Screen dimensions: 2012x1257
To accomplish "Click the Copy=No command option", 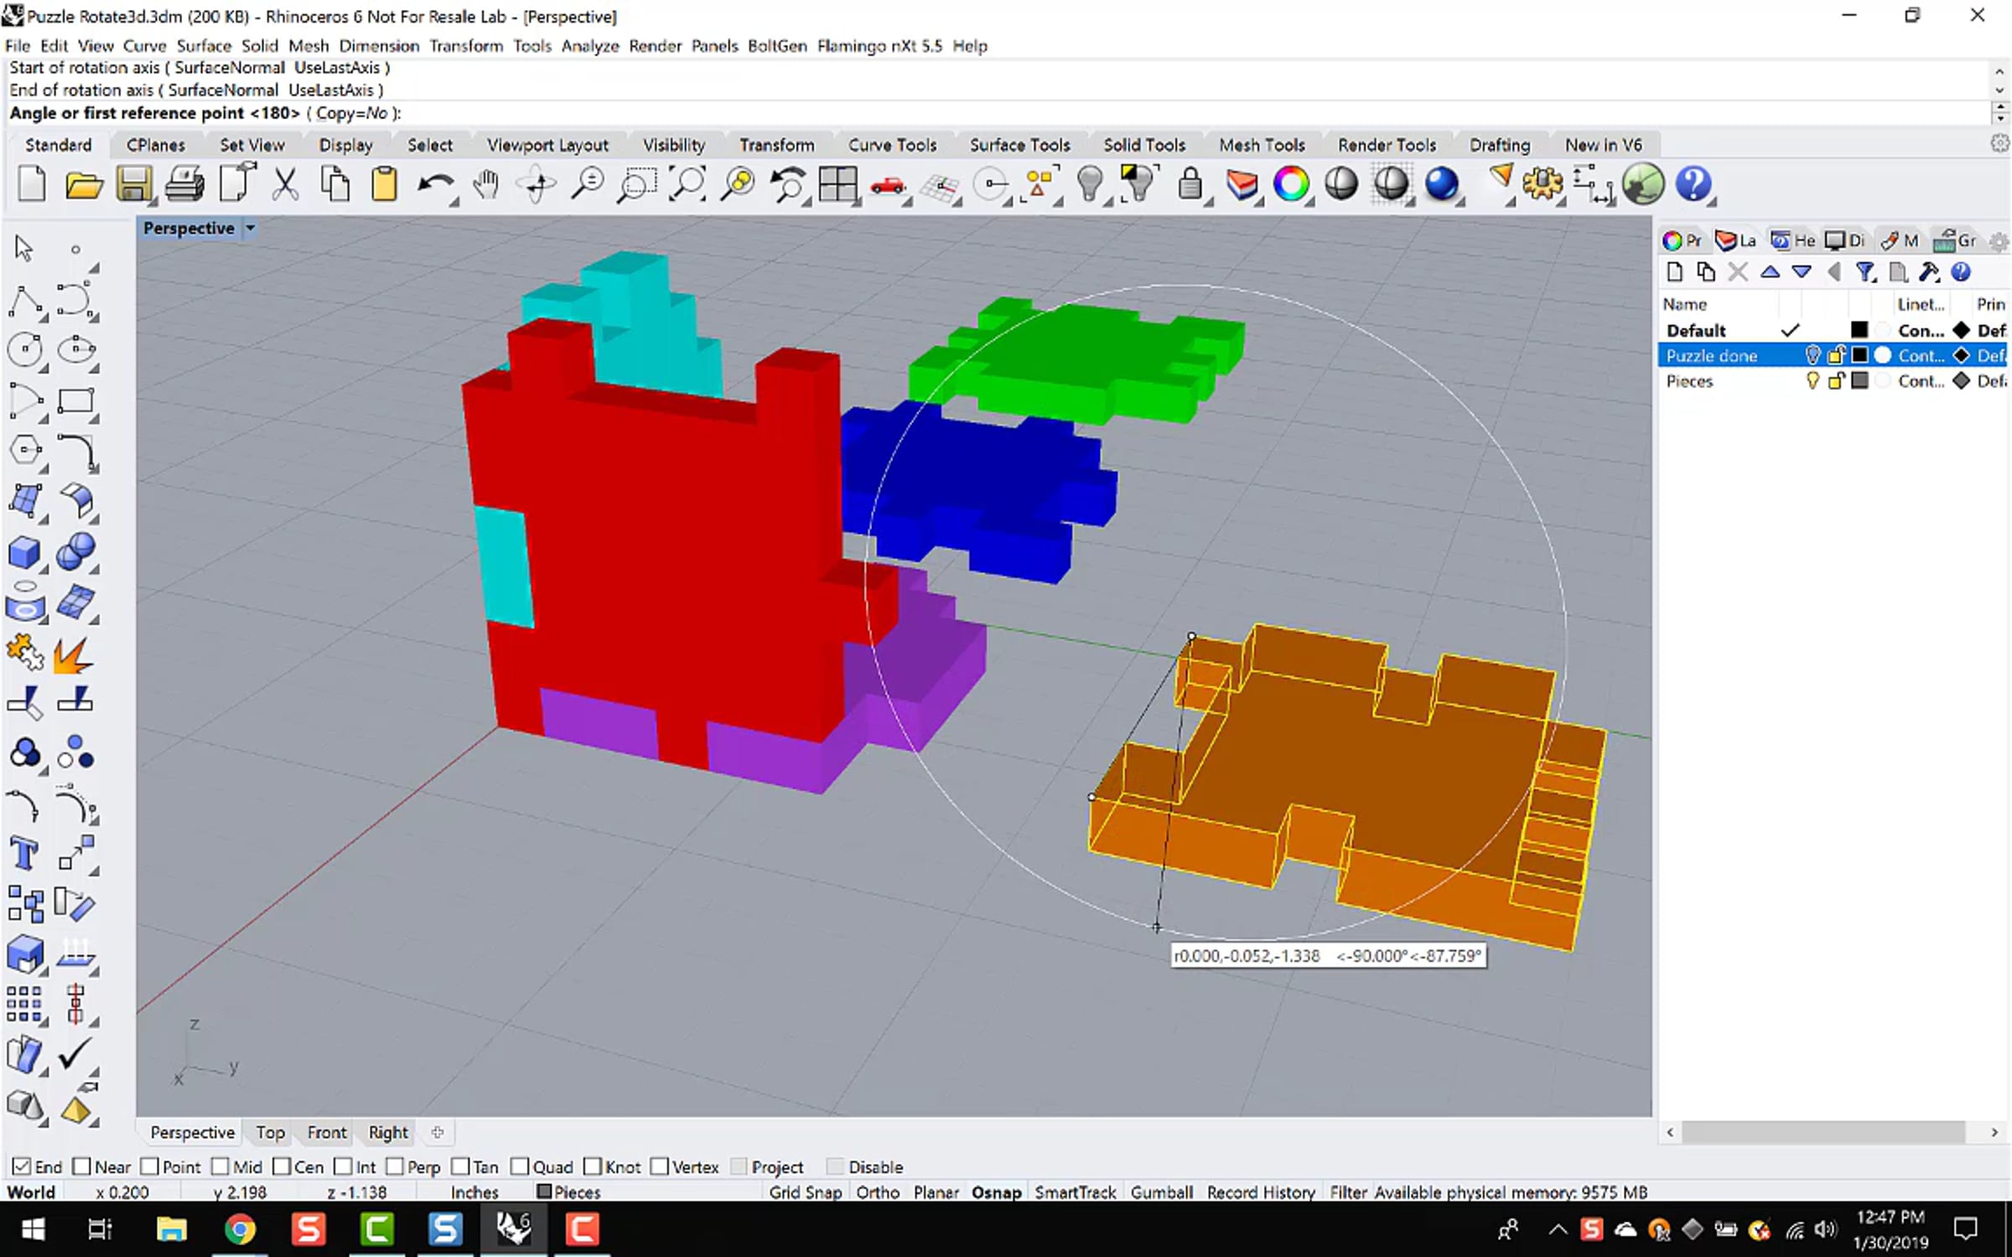I will (351, 113).
